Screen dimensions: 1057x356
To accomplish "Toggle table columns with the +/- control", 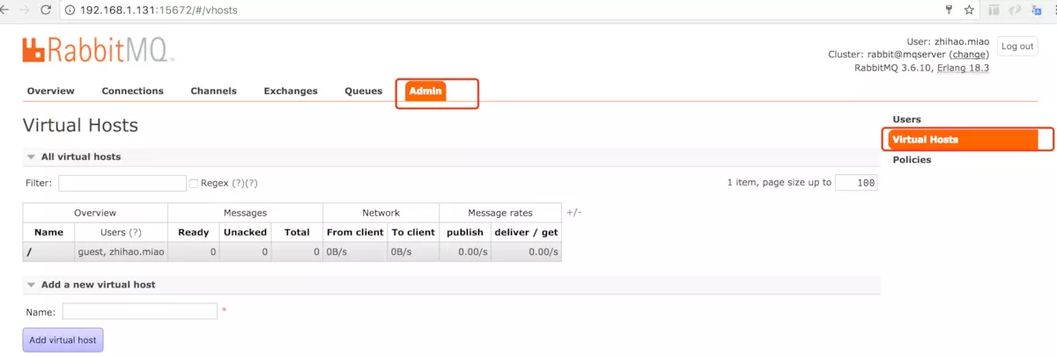I will pyautogui.click(x=573, y=212).
